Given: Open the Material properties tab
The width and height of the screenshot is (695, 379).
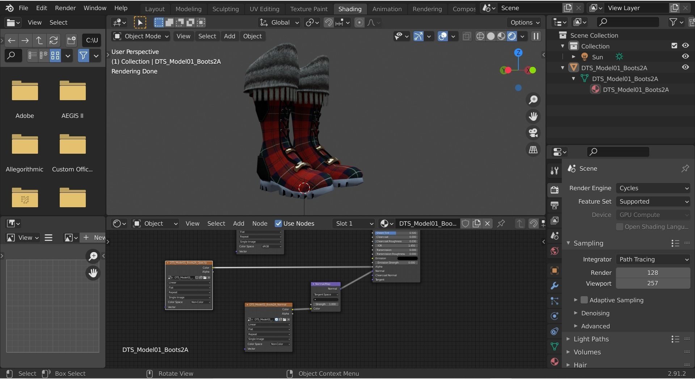Looking at the screenshot, I should tap(554, 362).
